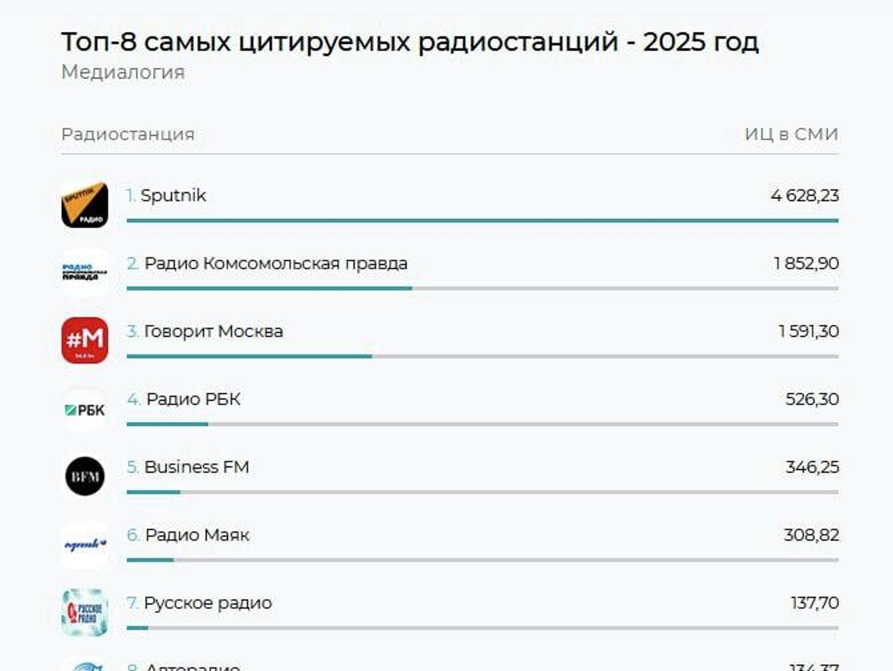The image size is (893, 671).
Task: Open Радио Комсомольская правда station entry
Action: (x=275, y=263)
